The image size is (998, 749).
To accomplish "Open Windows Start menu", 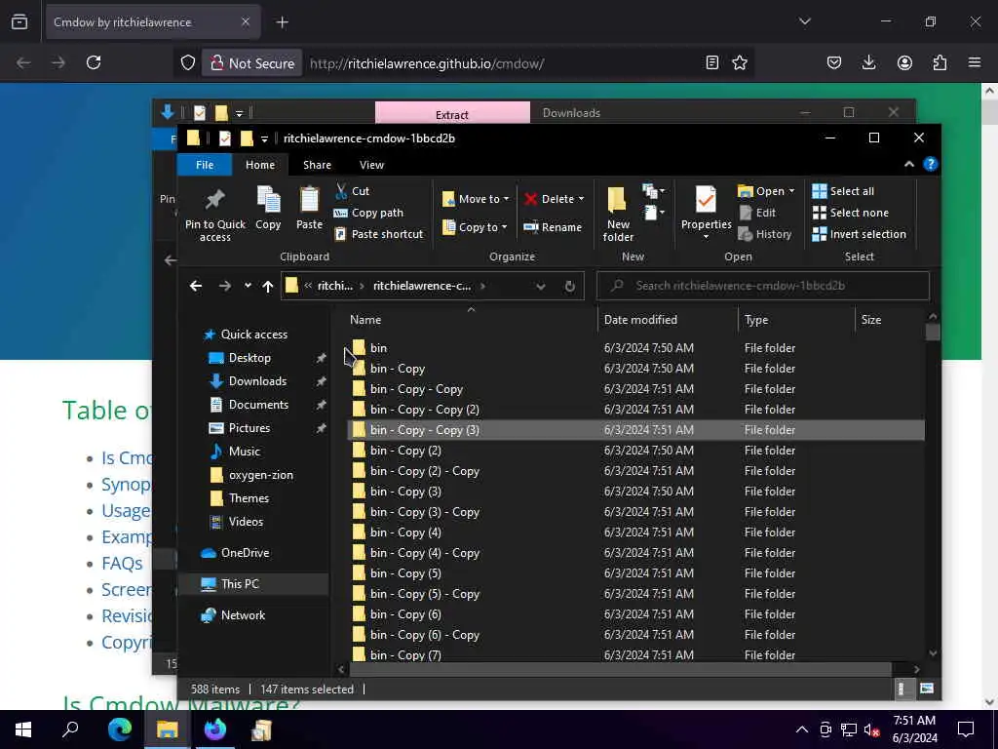I will point(23,729).
